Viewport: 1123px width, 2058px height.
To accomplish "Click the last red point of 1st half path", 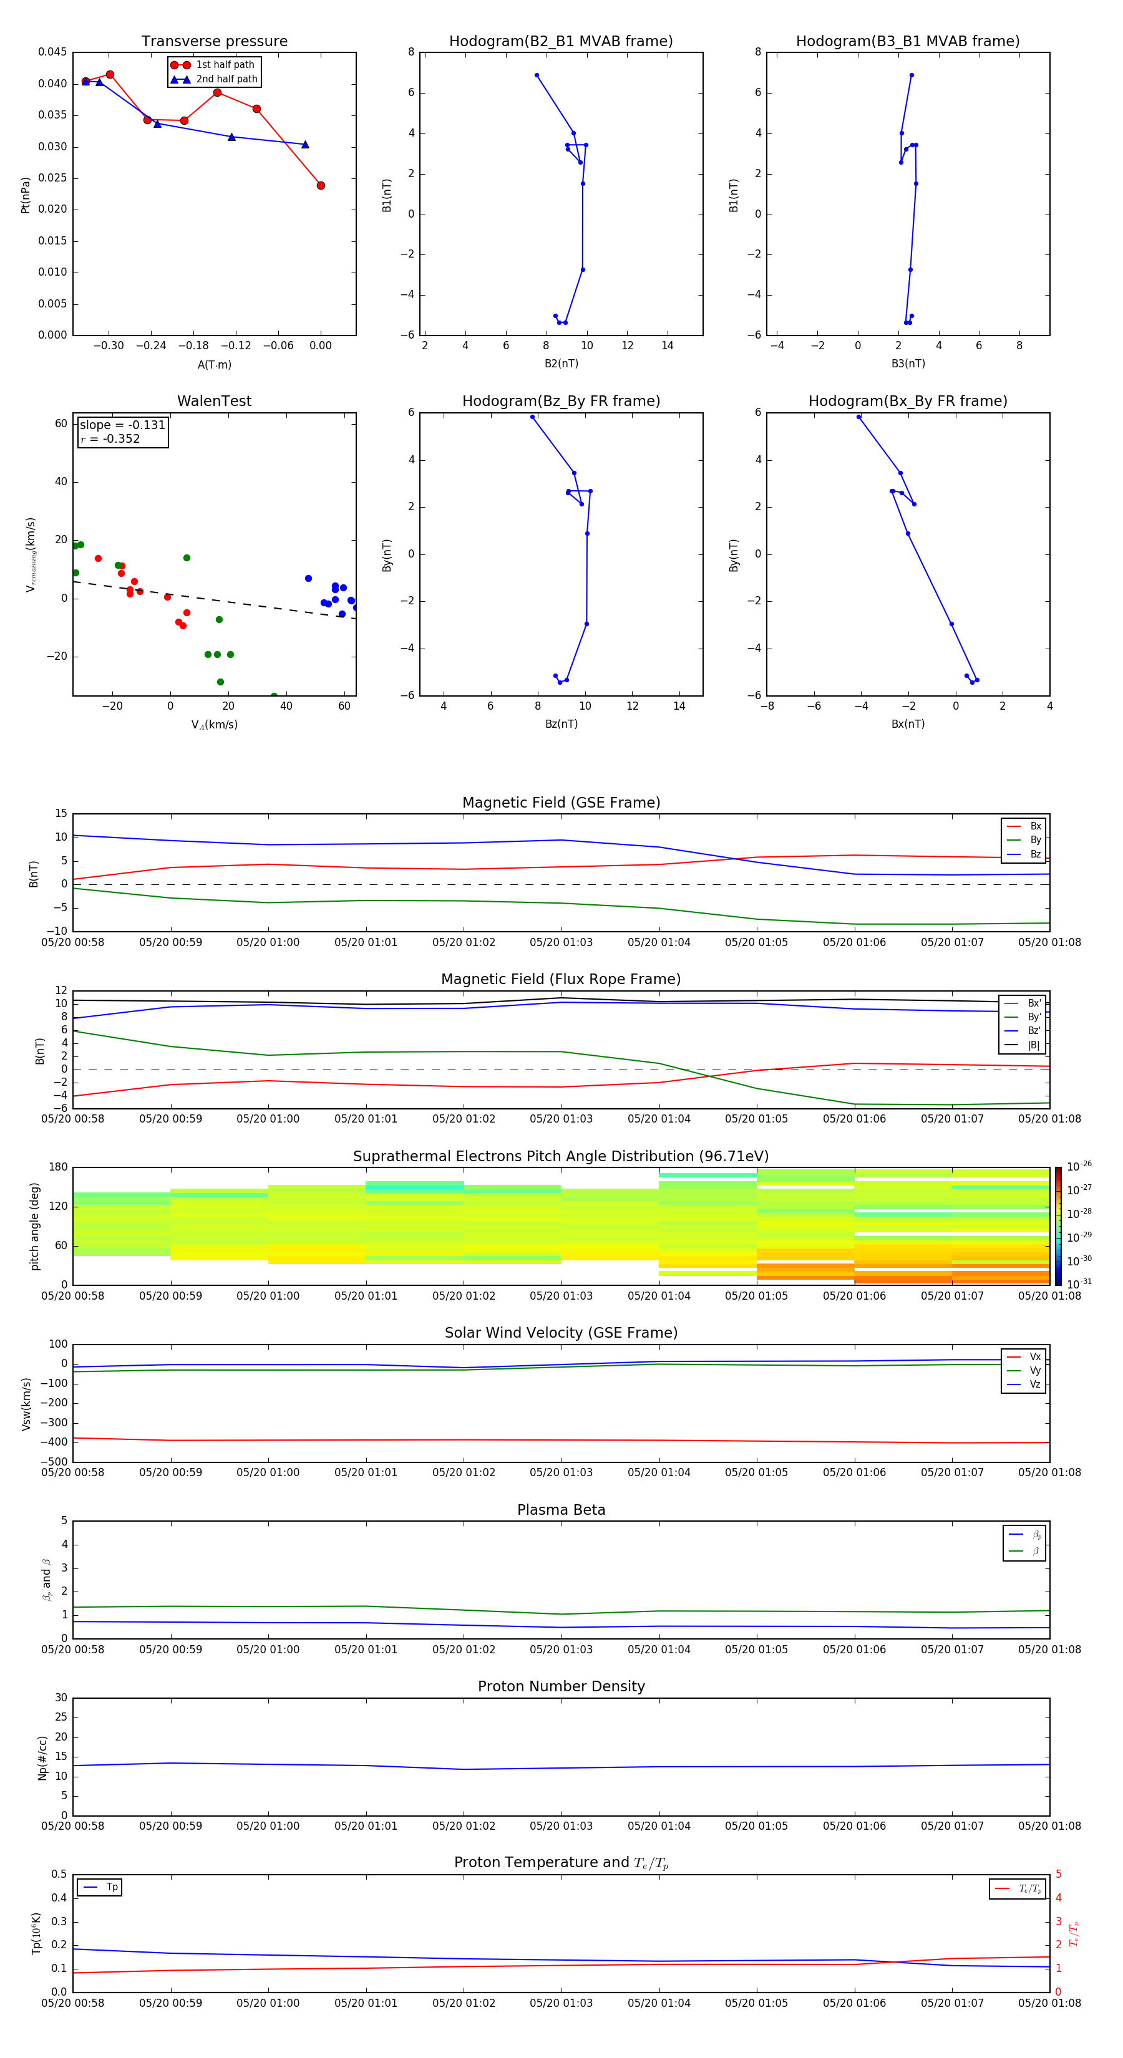I will click(x=321, y=185).
